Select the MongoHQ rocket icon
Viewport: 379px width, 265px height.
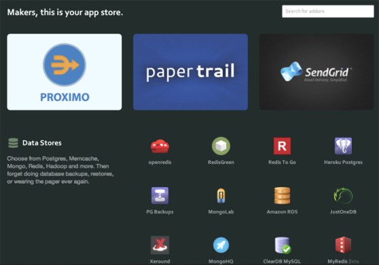221,245
